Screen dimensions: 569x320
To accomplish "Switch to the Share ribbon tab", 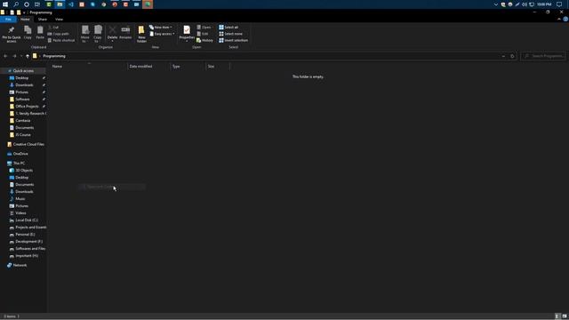I will pos(43,20).
